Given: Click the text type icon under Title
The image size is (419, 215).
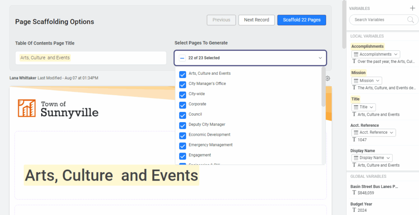Looking at the screenshot, I should pyautogui.click(x=354, y=114).
